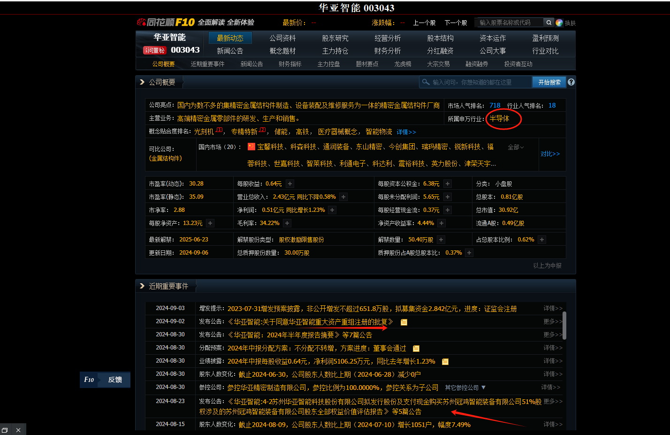This screenshot has height=435, width=670.
Task: Open 详情>> for 2024-08-15 股东人数变化
Action: 553,424
